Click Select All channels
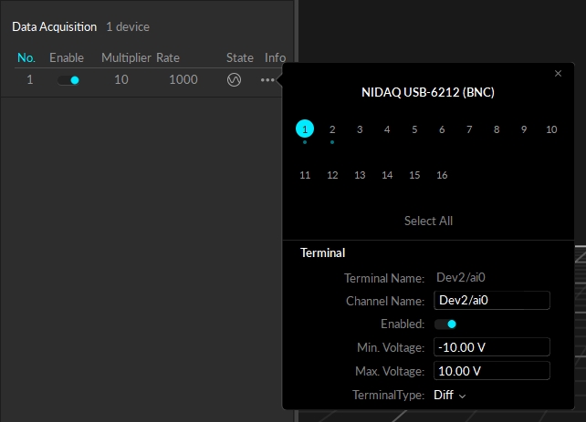 [x=428, y=221]
